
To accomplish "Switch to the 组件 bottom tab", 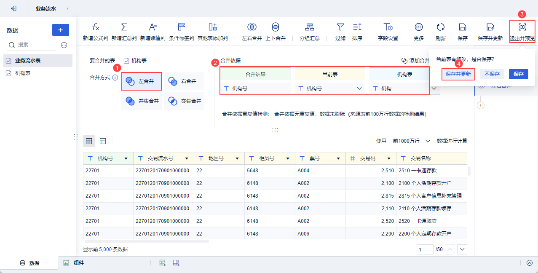I will click(74, 263).
